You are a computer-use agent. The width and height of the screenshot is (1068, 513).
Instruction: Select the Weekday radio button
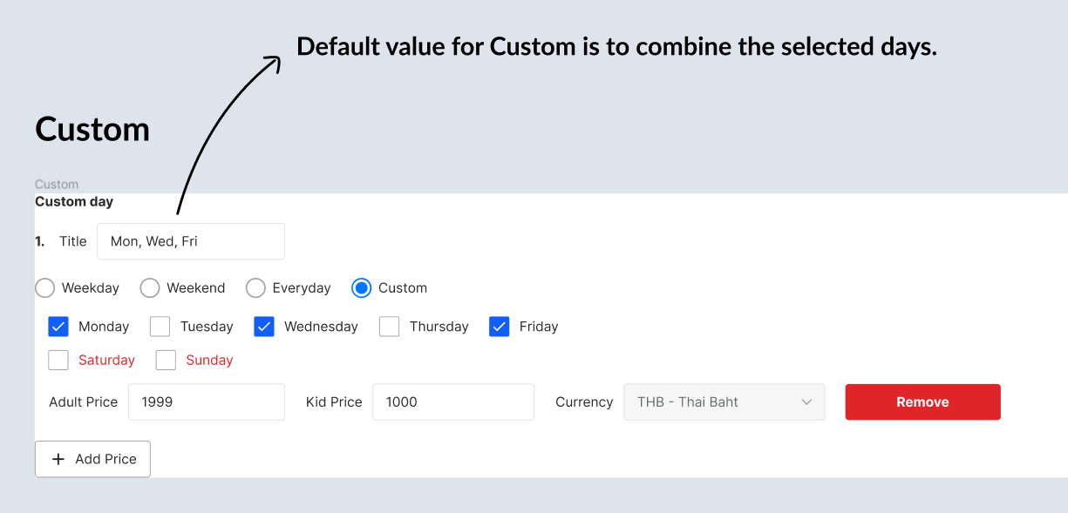tap(45, 287)
